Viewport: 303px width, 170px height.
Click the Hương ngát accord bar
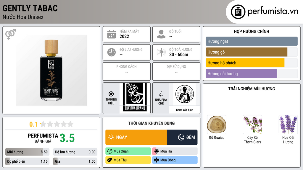click(252, 41)
